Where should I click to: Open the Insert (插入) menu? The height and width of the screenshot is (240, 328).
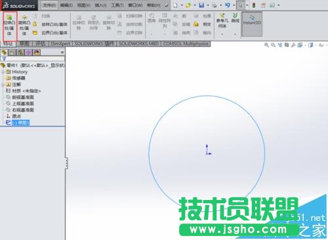[x=100, y=5]
